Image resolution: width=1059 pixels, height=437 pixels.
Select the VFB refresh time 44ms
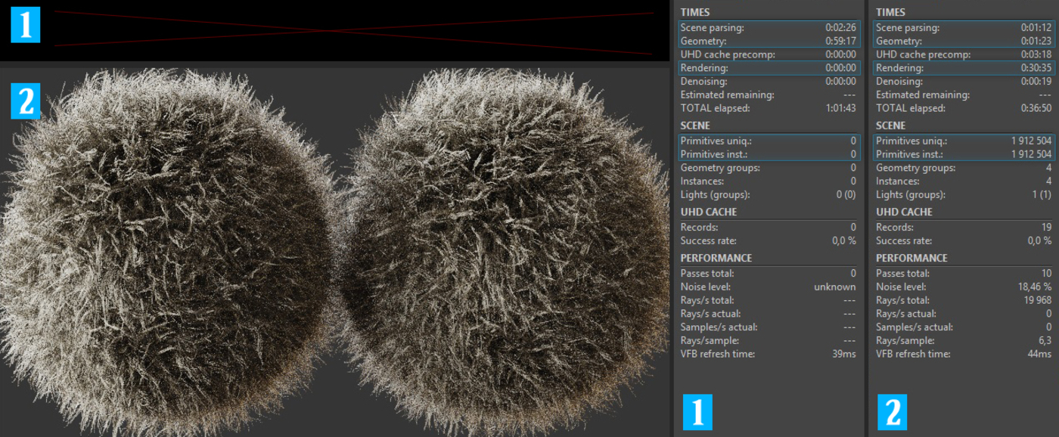1039,355
